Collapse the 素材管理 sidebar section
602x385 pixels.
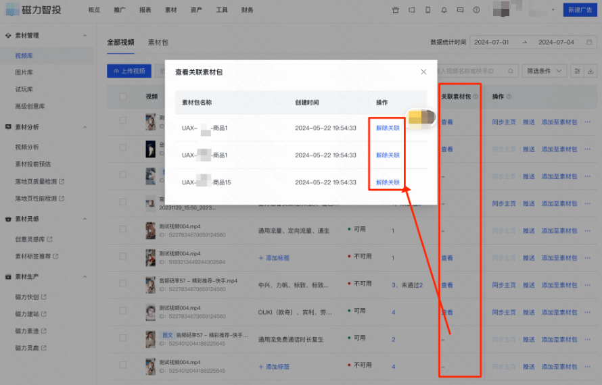coord(85,35)
